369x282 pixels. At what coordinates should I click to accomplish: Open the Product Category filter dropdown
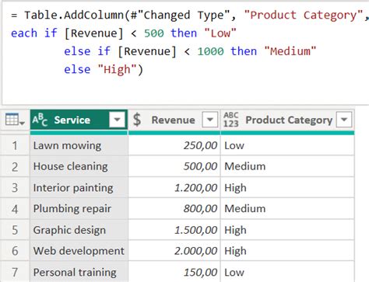(344, 120)
